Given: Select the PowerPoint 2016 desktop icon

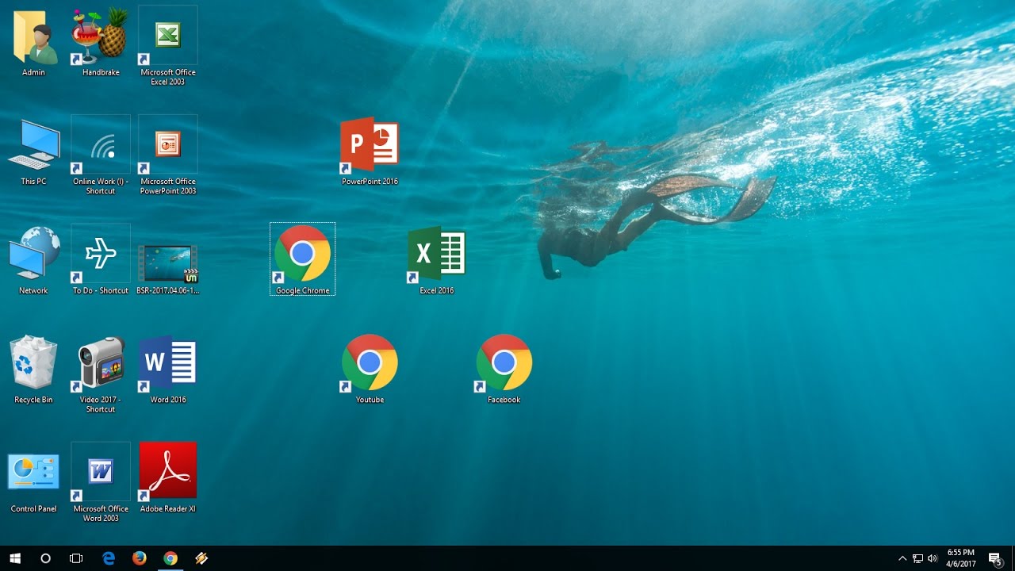Looking at the screenshot, I should click(370, 151).
